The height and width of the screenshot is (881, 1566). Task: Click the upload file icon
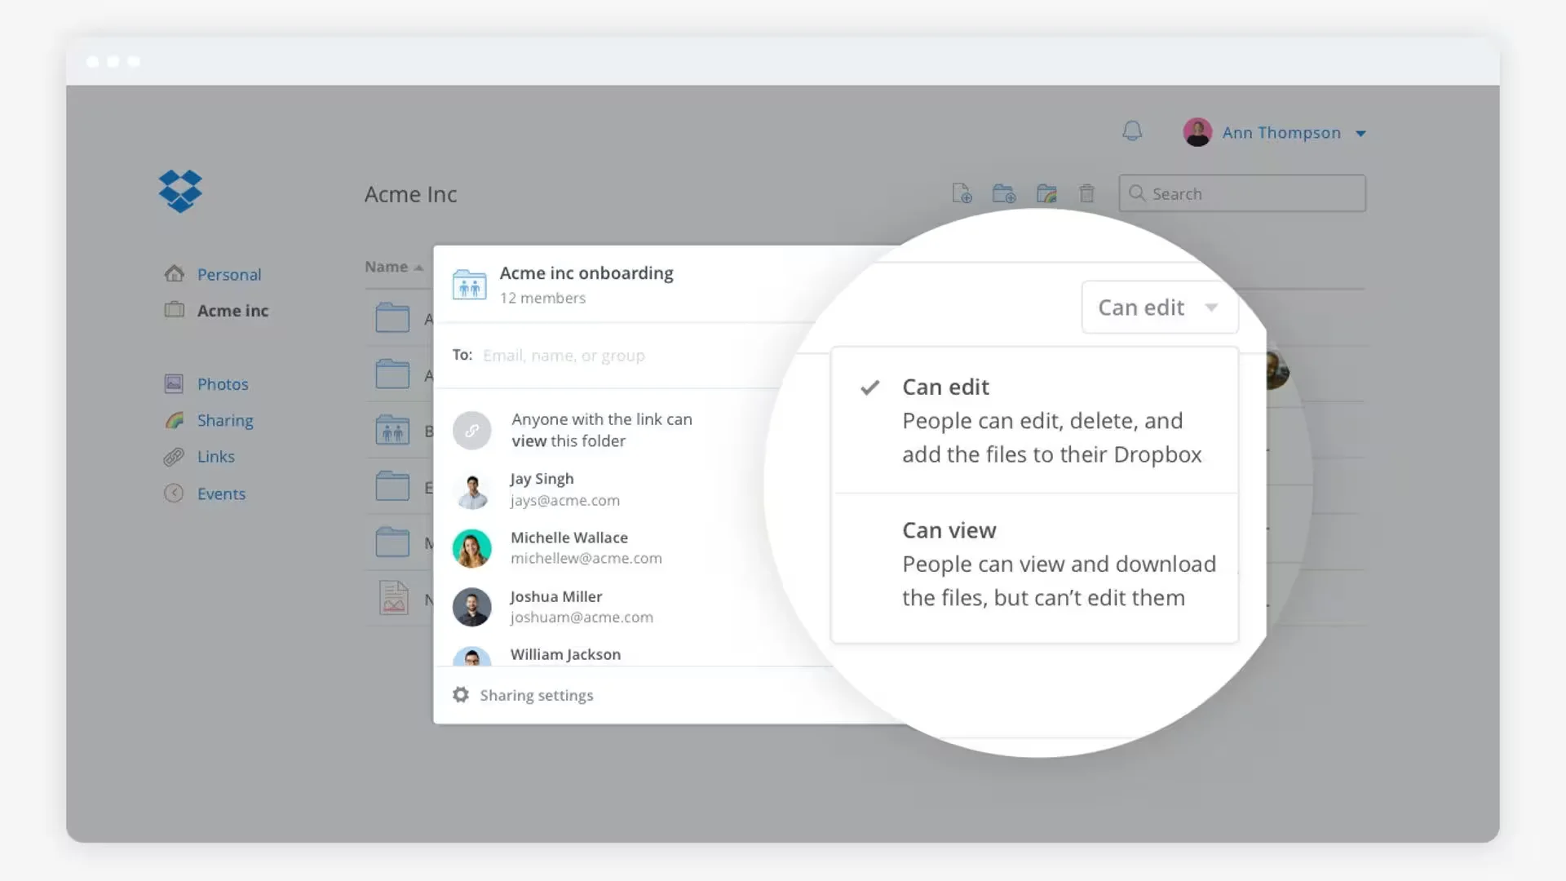(x=962, y=194)
